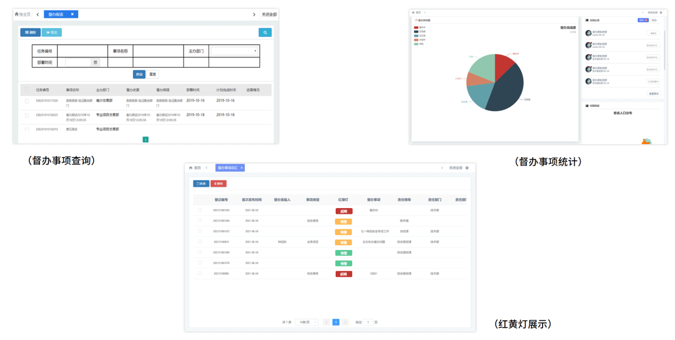The width and height of the screenshot is (675, 340).
Task: Click the settings gear beside 关闭全部 in 督办事项汇总
Action: [x=467, y=168]
